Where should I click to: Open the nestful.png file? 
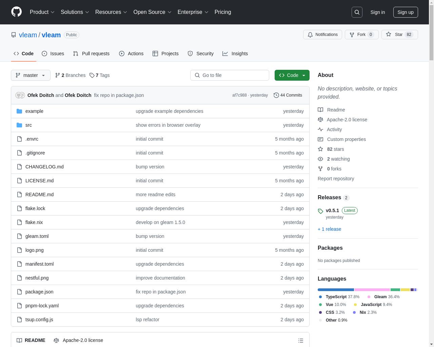pos(37,278)
